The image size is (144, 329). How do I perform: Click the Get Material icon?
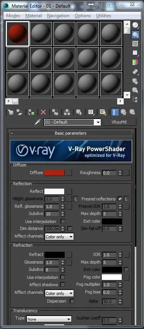point(10,112)
